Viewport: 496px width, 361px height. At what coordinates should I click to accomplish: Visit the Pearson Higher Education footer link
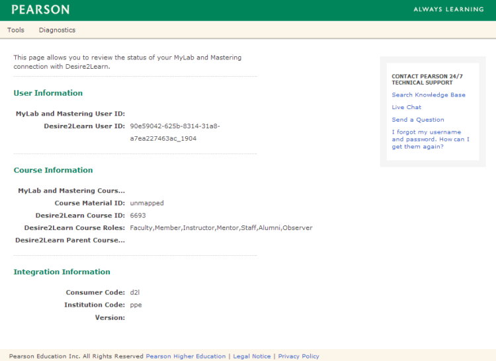click(x=185, y=356)
